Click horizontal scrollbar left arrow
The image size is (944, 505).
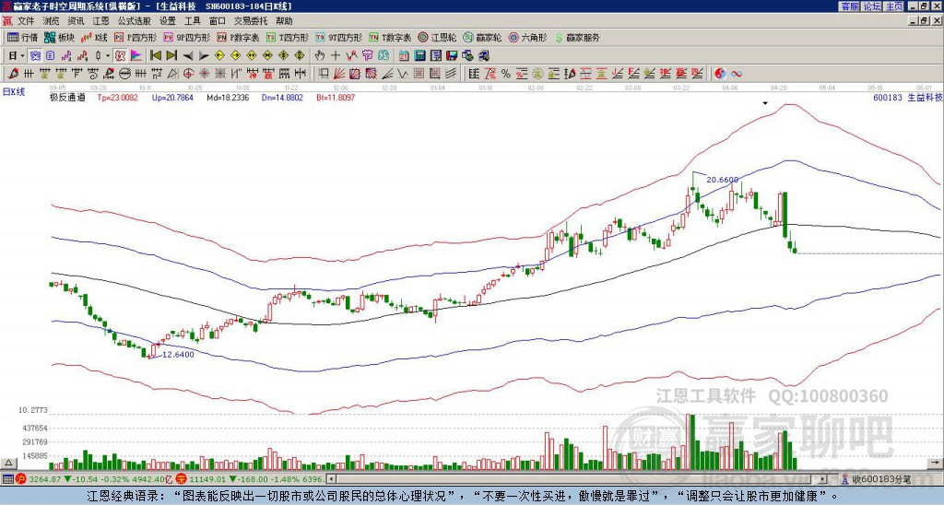tap(331, 479)
